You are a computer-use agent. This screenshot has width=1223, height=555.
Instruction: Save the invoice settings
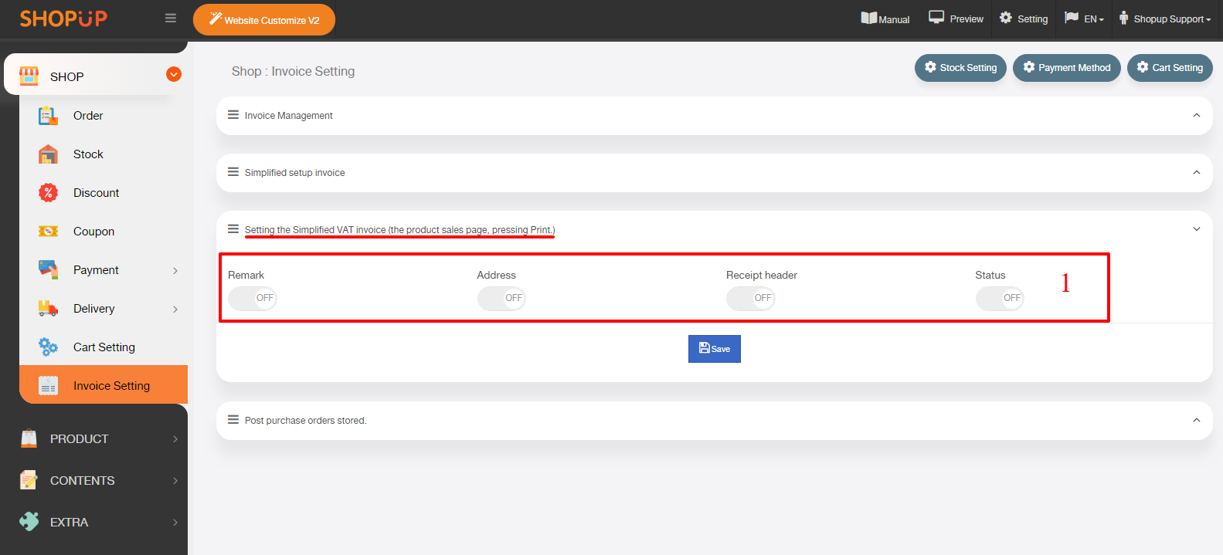(715, 349)
